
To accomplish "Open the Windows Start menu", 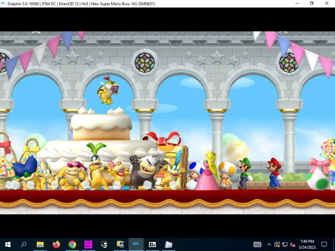I will coord(8,244).
